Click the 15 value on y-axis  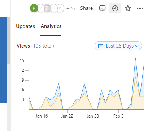pos(22,60)
